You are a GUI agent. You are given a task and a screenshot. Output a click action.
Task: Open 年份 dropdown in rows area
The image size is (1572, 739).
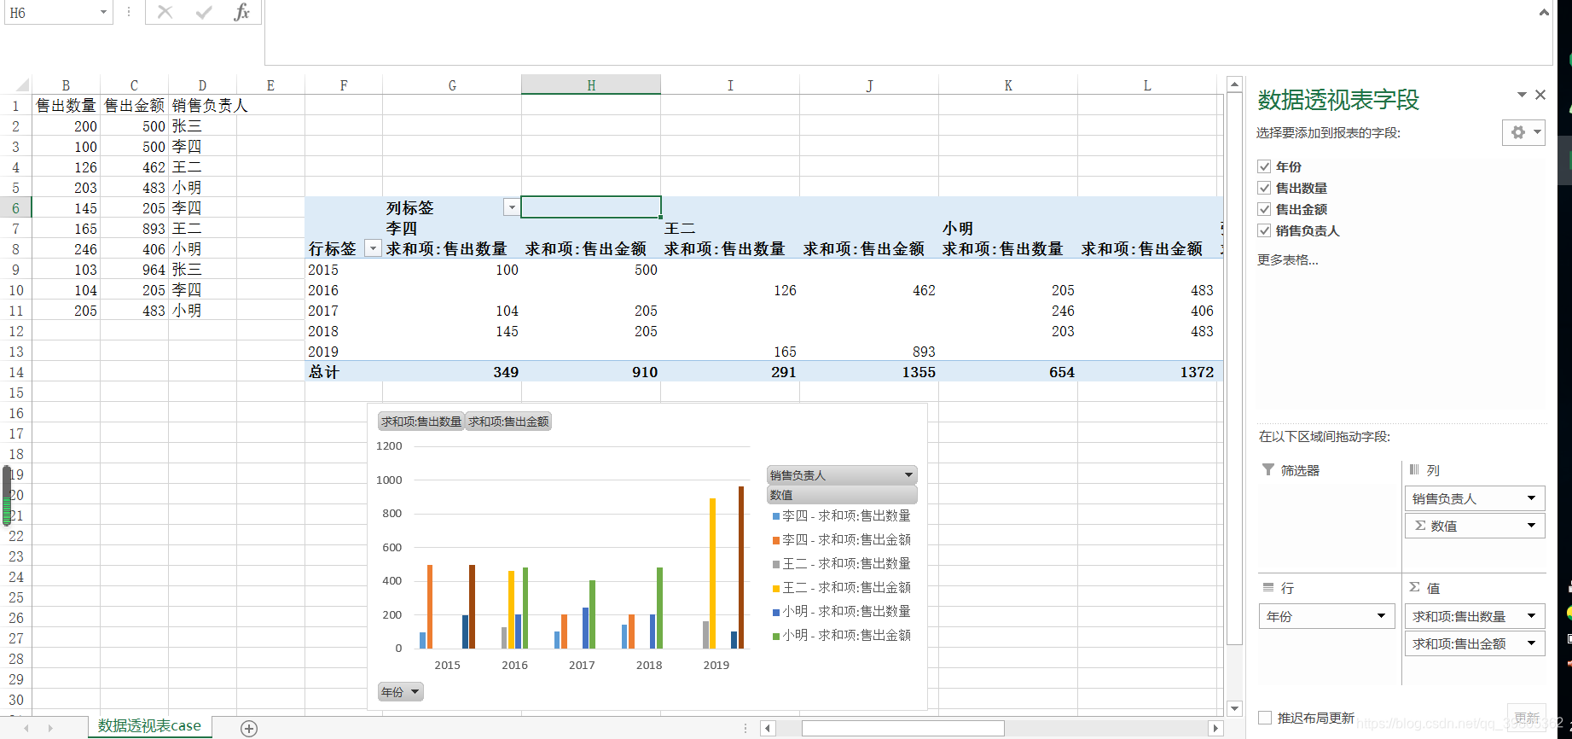1382,616
